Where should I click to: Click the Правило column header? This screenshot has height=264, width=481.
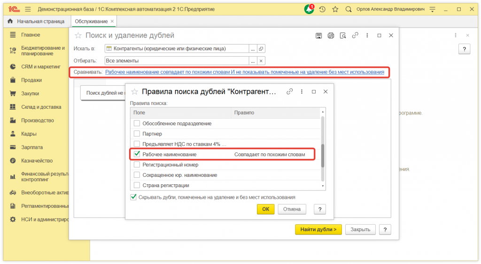point(275,113)
